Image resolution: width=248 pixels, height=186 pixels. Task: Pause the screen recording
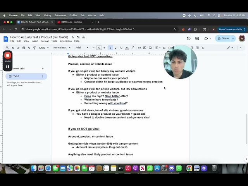click(x=7, y=67)
